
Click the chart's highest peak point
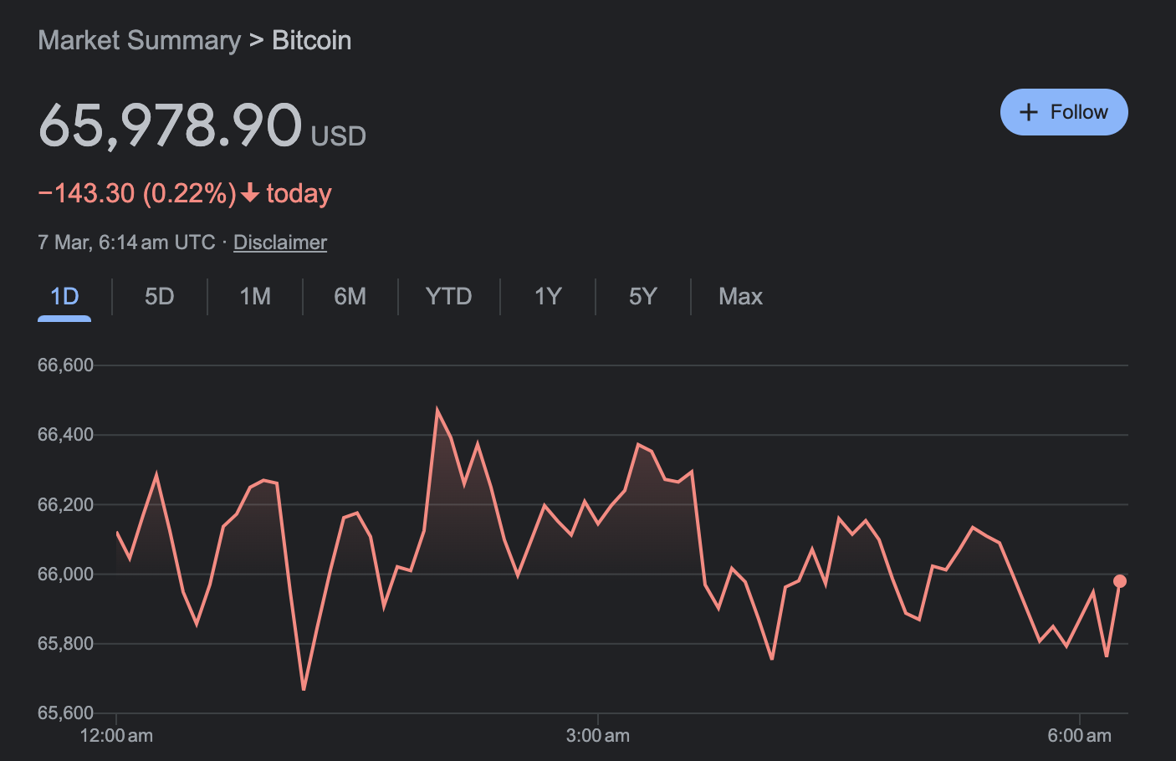(x=437, y=410)
